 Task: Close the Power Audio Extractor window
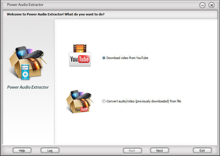pos(211,5)
